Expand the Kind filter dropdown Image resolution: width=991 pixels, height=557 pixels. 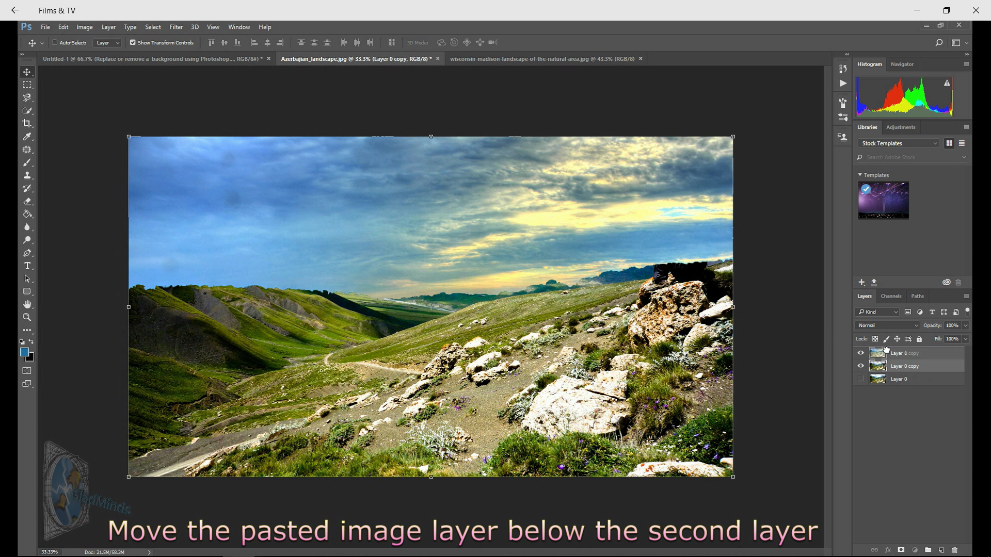pyautogui.click(x=897, y=312)
